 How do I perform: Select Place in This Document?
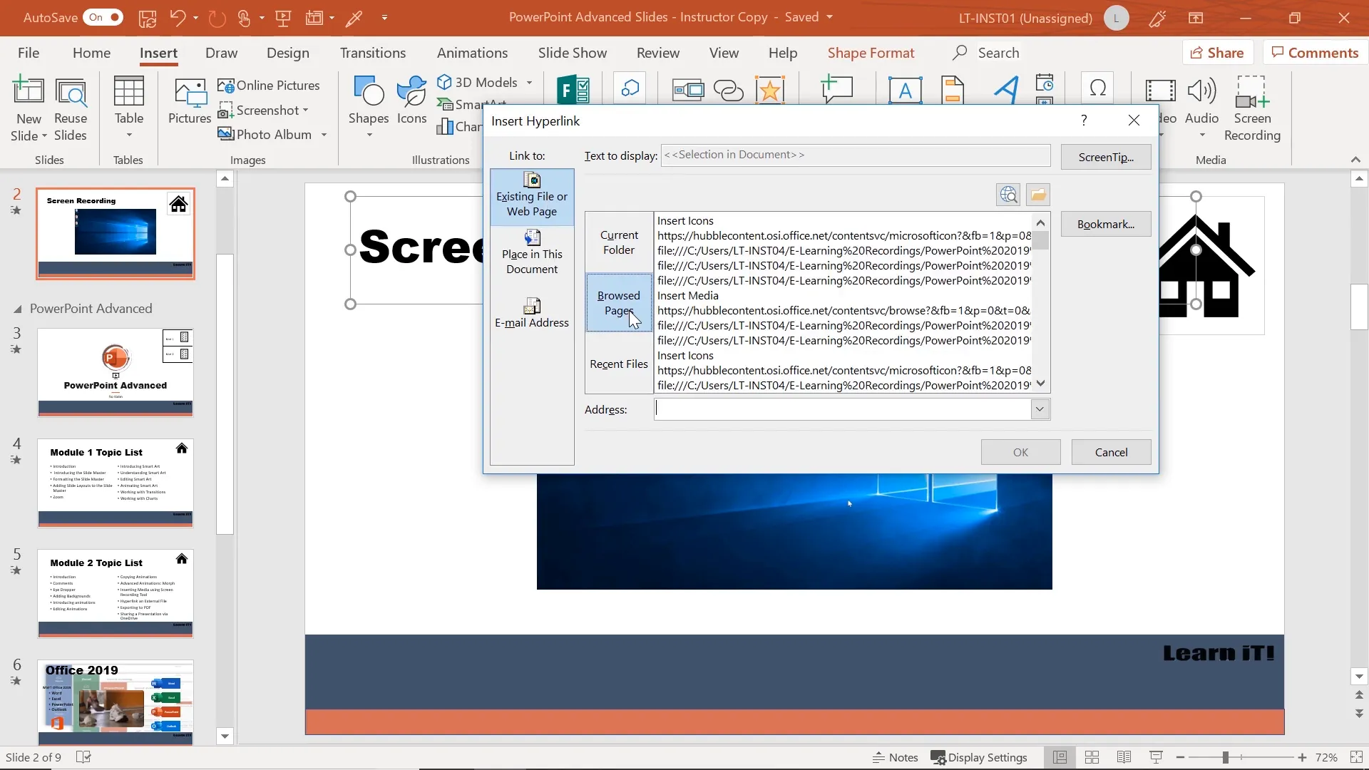coord(532,252)
